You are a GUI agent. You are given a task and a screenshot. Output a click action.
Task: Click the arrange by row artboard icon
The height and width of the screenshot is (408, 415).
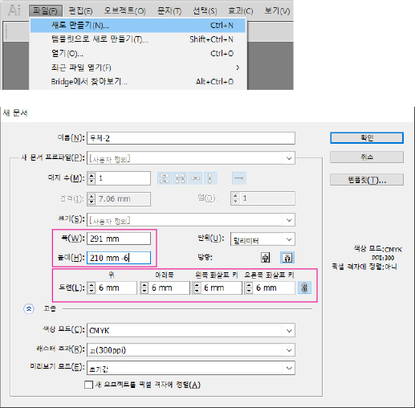click(195, 178)
